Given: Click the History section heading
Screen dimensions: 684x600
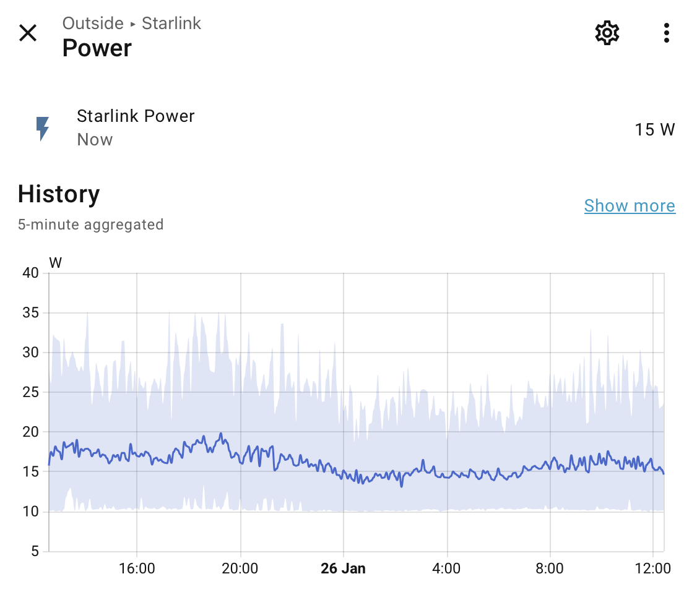Looking at the screenshot, I should point(59,194).
